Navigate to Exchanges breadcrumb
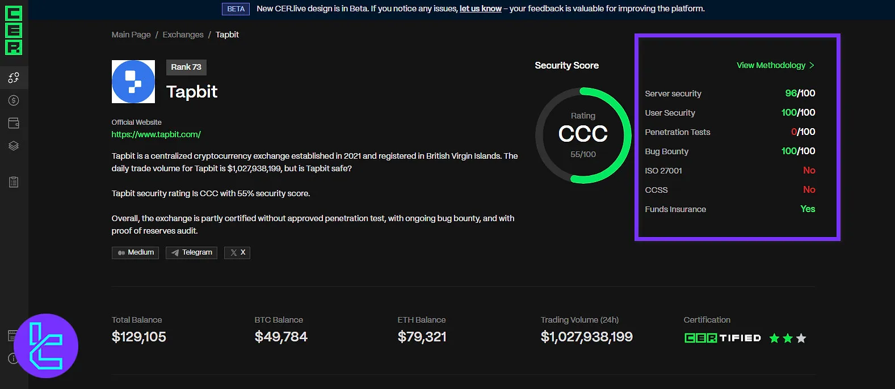This screenshot has width=895, height=389. tap(183, 35)
